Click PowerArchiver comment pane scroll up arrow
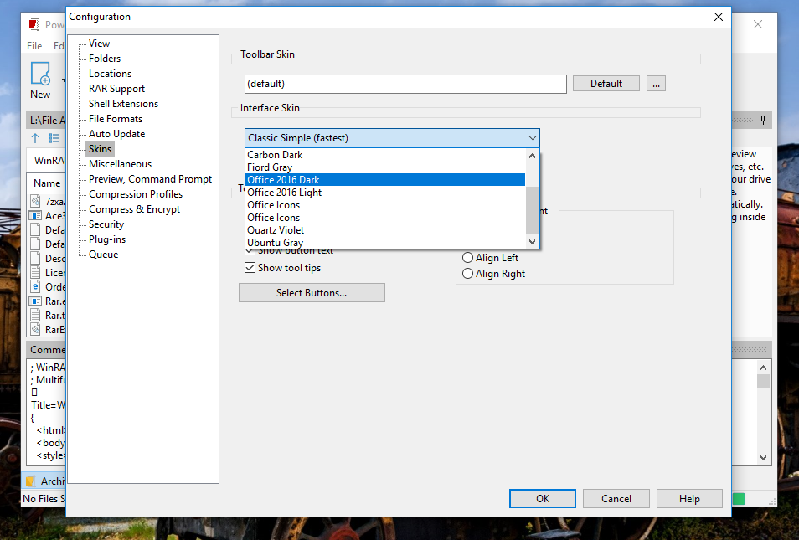Viewport: 799px width, 540px height. (763, 368)
